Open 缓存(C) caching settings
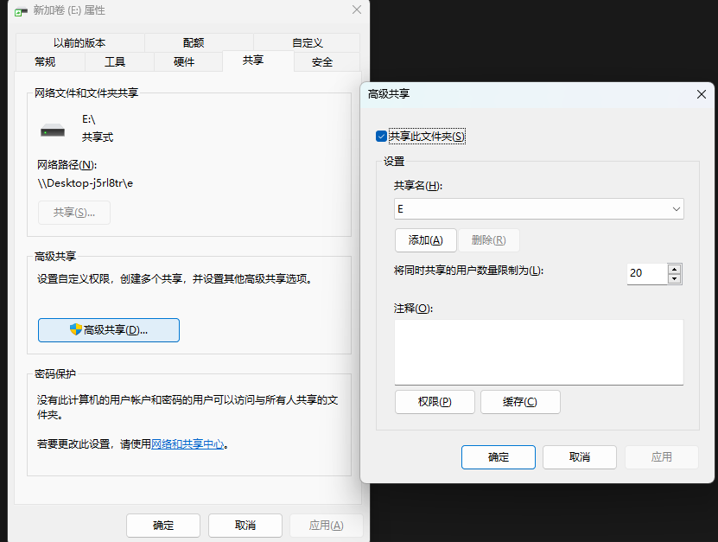 (520, 402)
